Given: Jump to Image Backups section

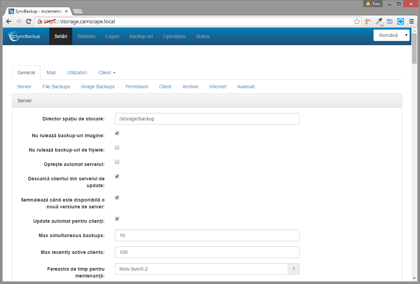Looking at the screenshot, I should [x=98, y=87].
